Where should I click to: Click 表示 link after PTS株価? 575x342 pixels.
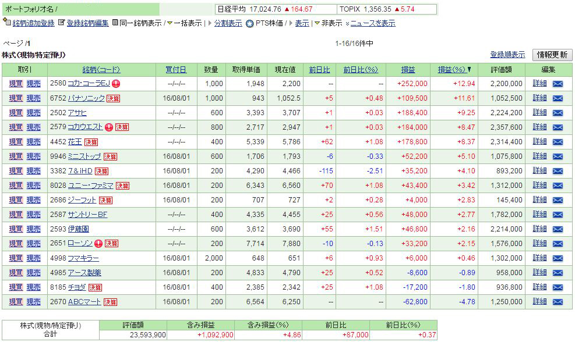click(302, 23)
